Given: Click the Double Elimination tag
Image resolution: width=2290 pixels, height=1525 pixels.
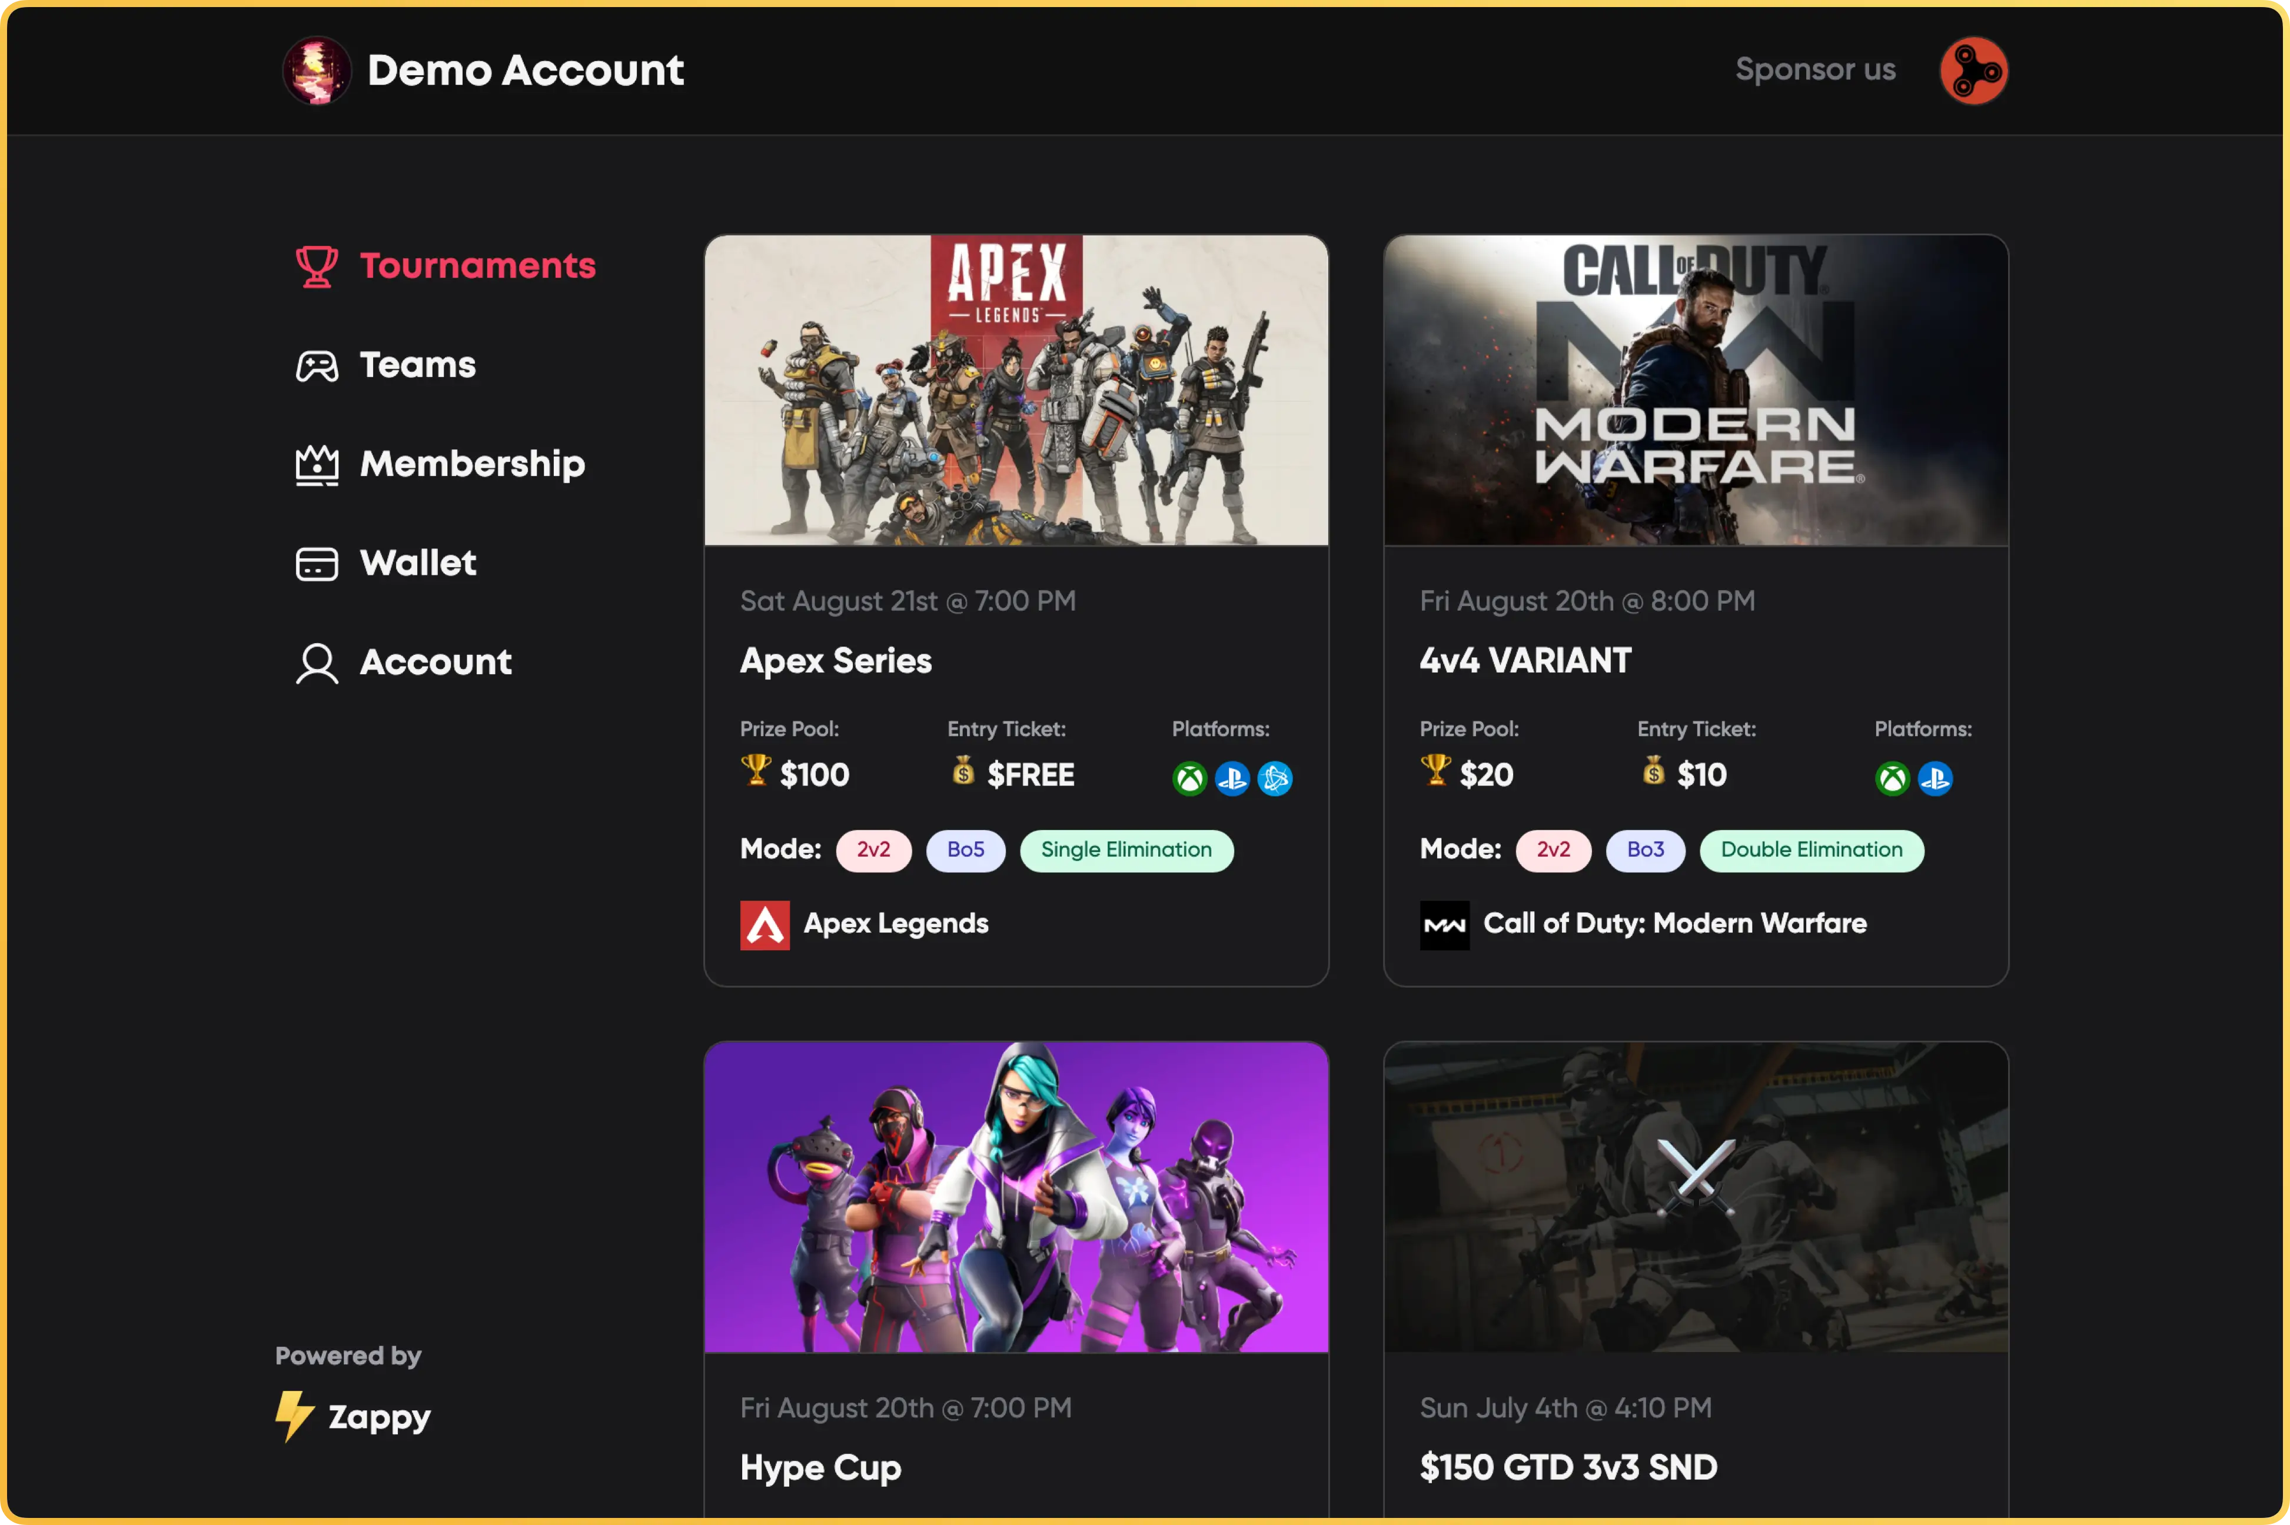Looking at the screenshot, I should [1810, 850].
